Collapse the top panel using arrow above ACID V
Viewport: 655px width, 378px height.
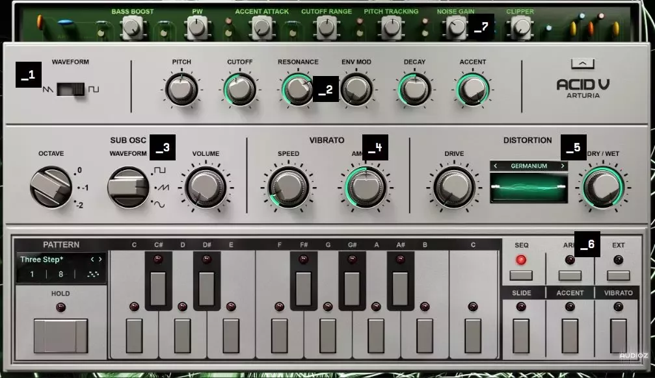tap(583, 64)
